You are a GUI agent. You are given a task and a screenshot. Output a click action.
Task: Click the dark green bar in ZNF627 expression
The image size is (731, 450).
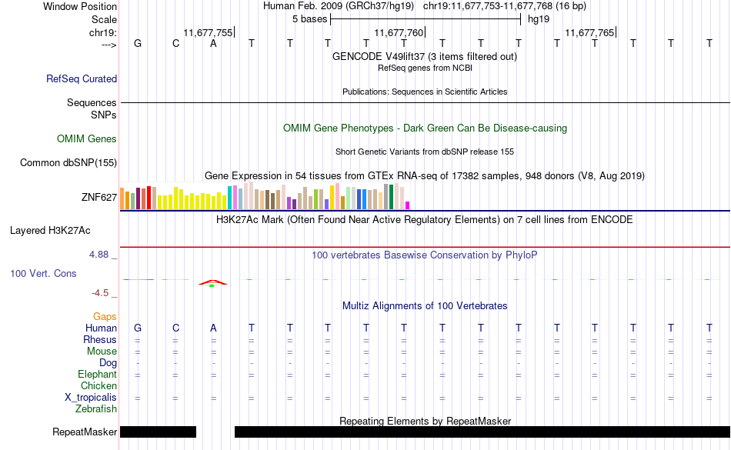(391, 197)
